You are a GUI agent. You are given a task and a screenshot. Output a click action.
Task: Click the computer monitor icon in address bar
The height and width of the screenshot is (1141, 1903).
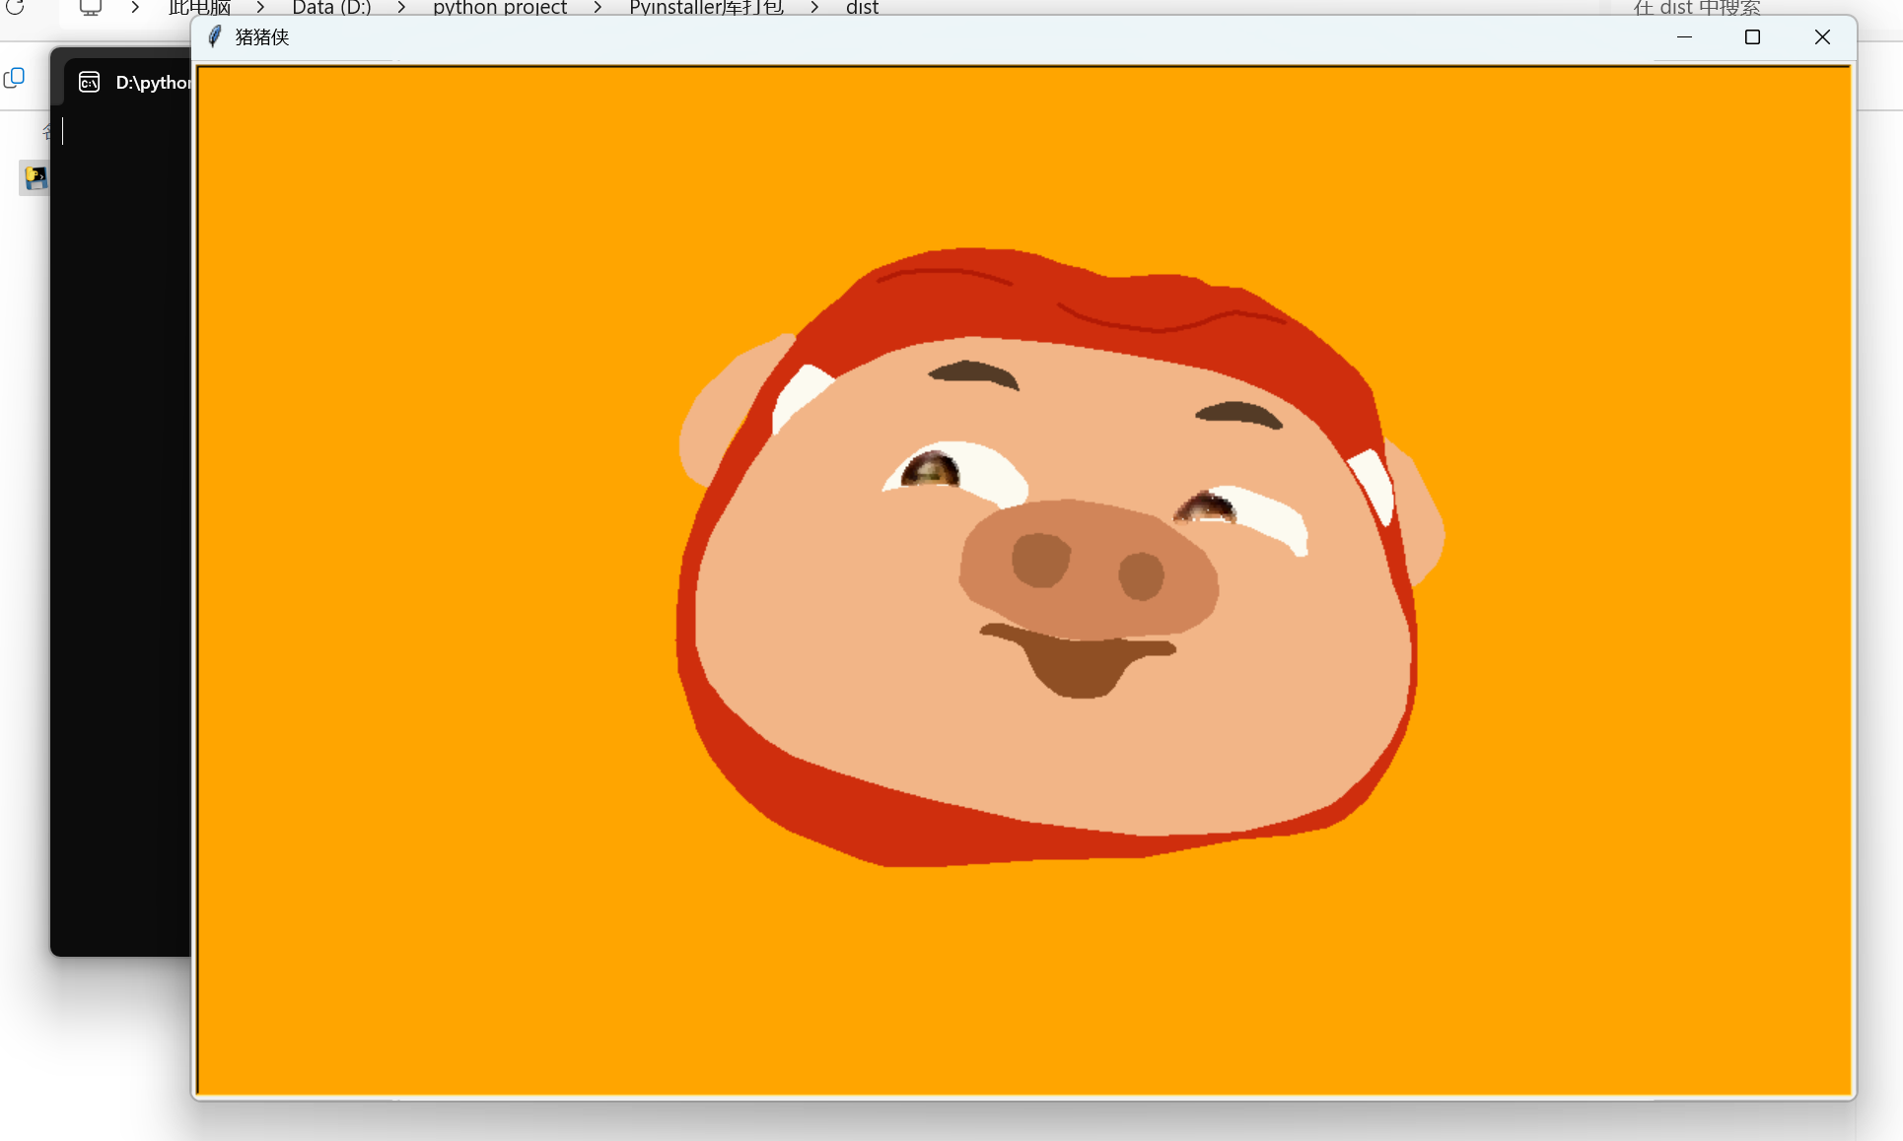tap(91, 8)
